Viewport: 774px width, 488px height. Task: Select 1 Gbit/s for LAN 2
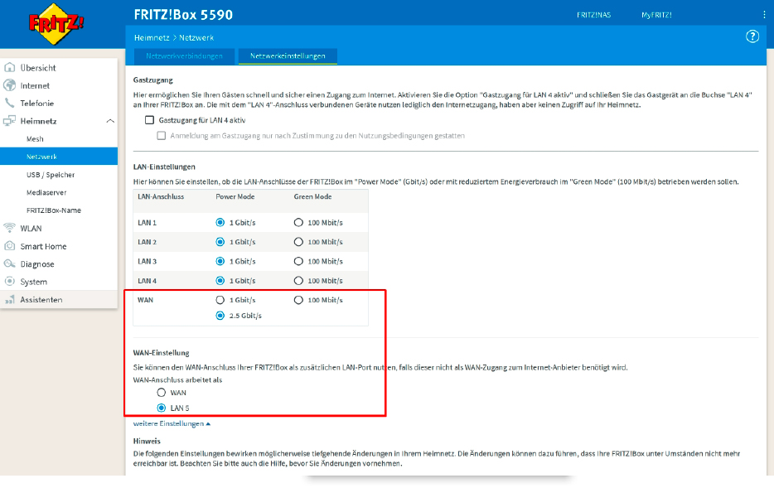220,242
